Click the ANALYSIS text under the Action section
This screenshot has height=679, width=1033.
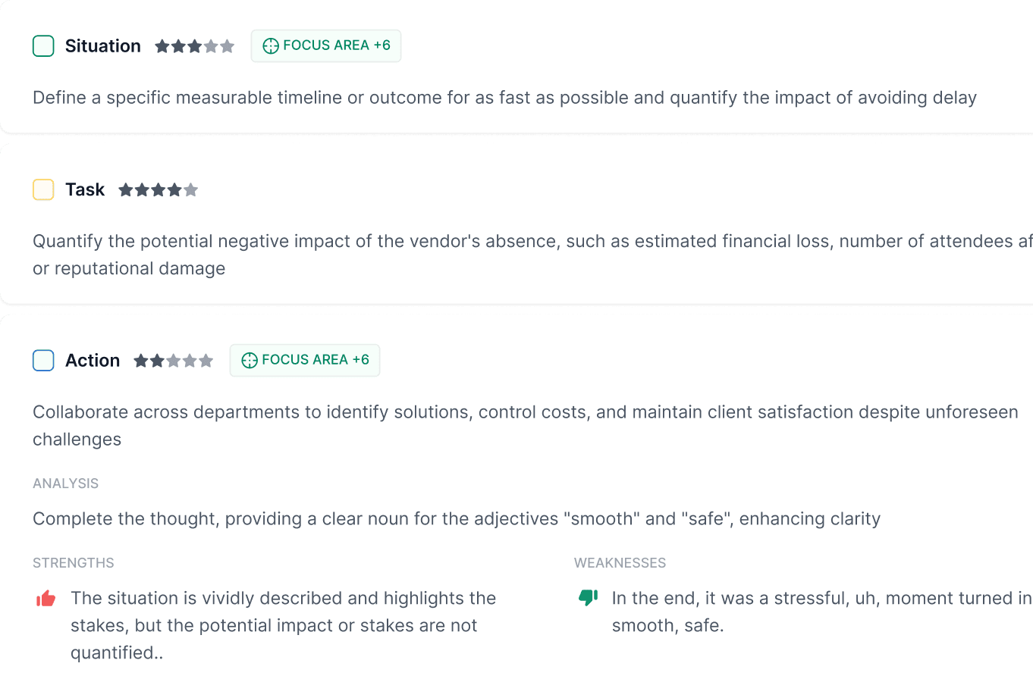[65, 483]
